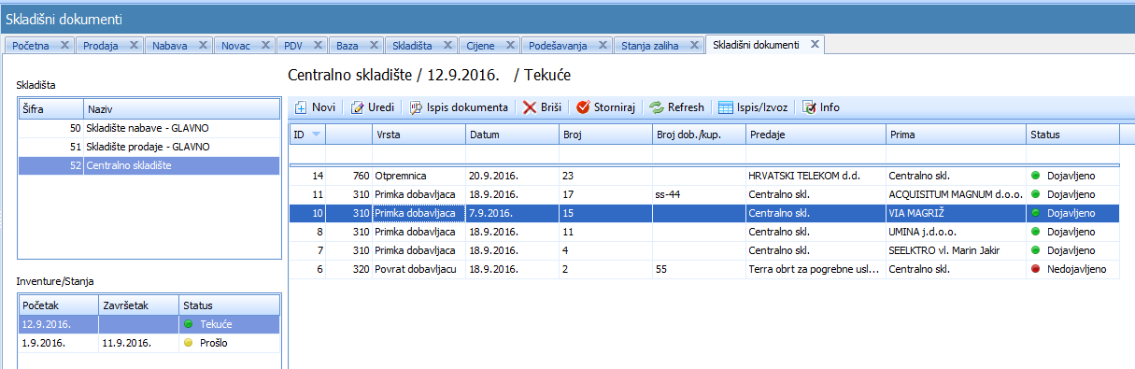Image resolution: width=1135 pixels, height=369 pixels.
Task: Sort by the ID column header
Action: pyautogui.click(x=307, y=135)
